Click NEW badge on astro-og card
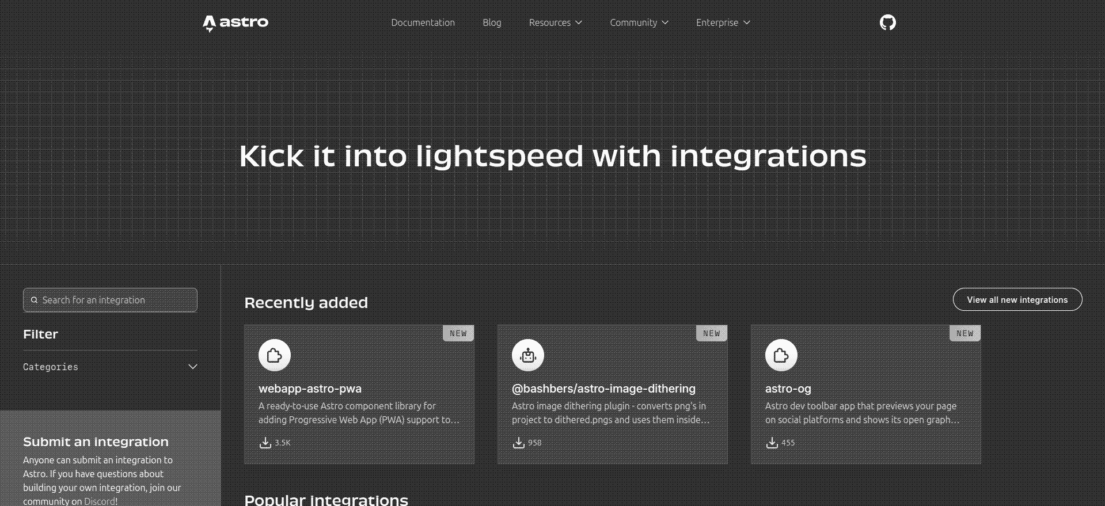 click(965, 333)
